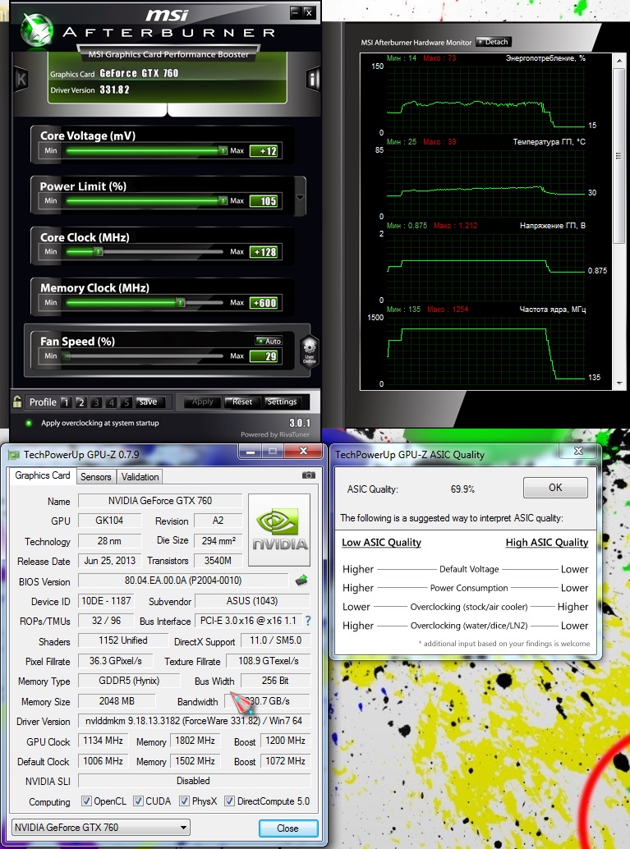630x849 pixels.
Task: Toggle the PhysX checkbox
Action: click(184, 801)
